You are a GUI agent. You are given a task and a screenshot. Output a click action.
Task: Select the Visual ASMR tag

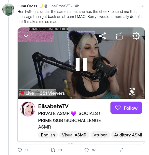point(74,135)
